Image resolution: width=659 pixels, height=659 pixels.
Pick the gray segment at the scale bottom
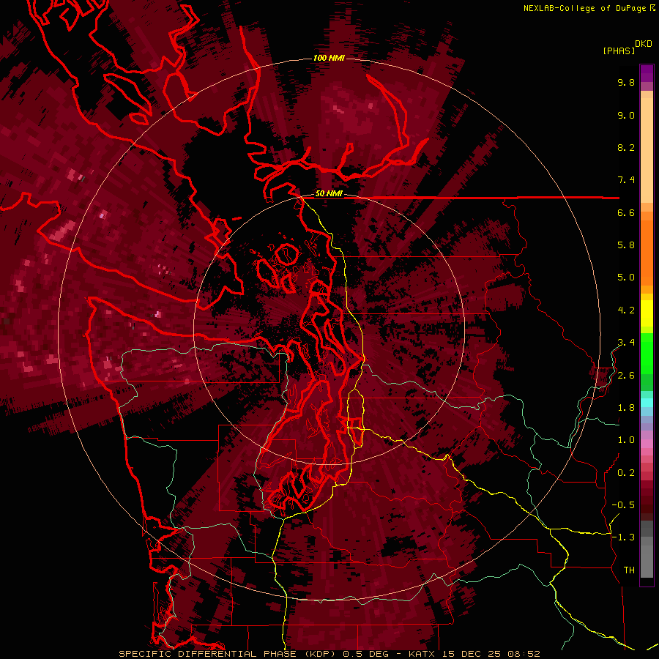point(647,559)
